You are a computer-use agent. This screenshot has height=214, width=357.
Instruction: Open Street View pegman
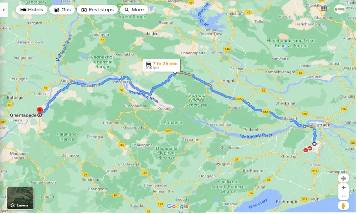tap(343, 206)
